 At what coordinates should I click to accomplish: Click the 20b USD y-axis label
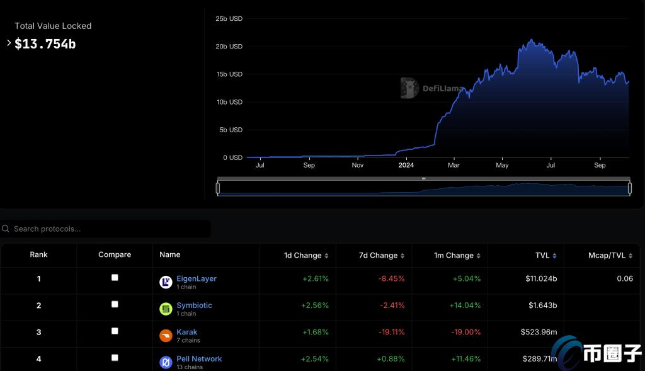coord(229,47)
